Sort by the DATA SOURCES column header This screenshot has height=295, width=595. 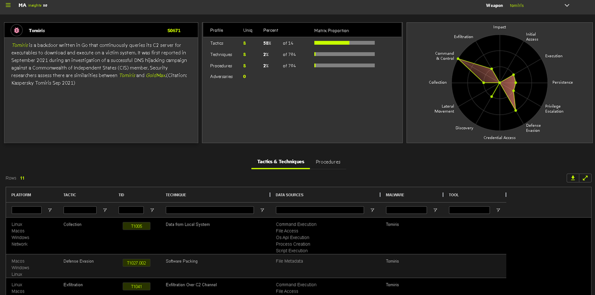pos(290,195)
